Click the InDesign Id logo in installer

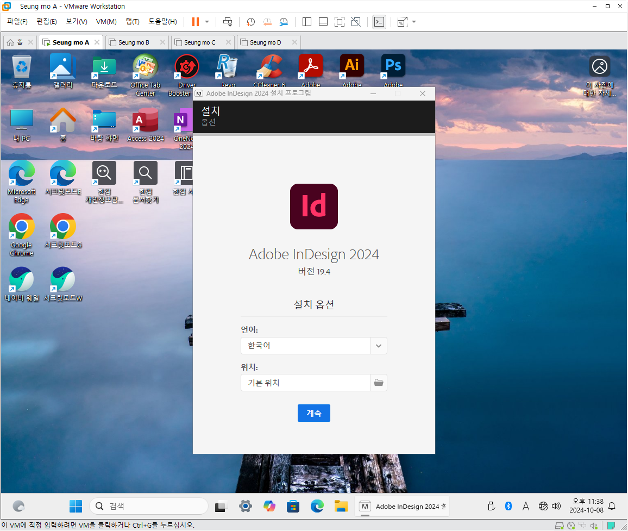click(313, 207)
